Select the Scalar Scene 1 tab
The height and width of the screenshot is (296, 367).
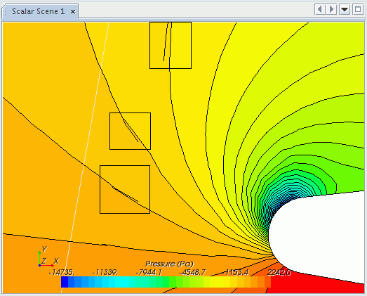(x=39, y=11)
